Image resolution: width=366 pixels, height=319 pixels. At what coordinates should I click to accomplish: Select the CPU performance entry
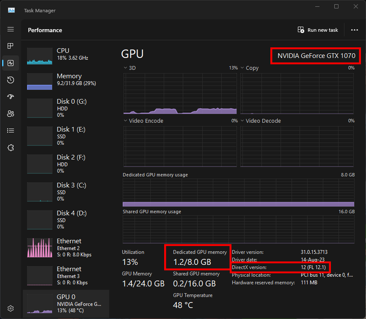click(66, 56)
